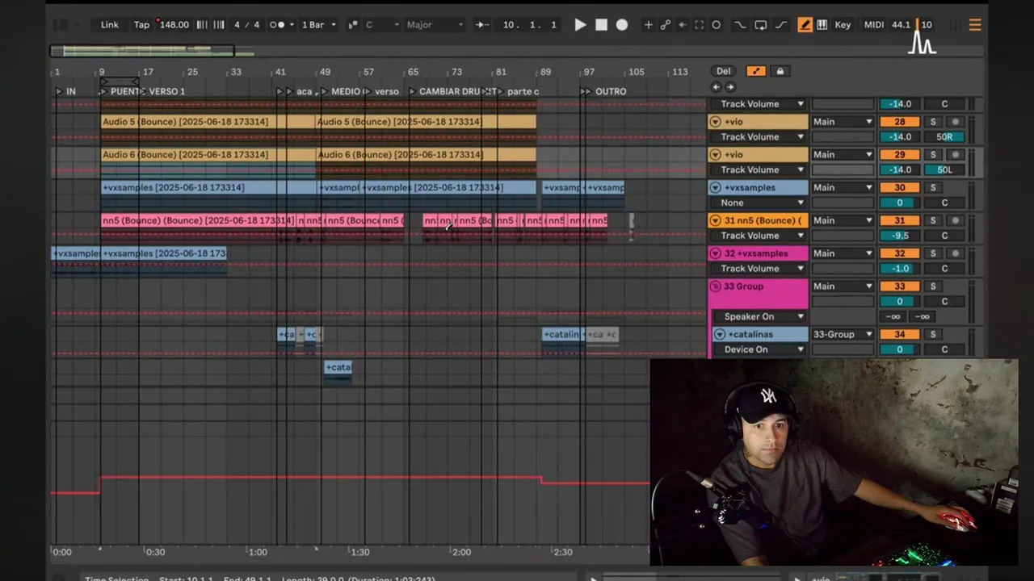Screen dimensions: 1034x581
Task: Click the Del locator button
Action: coord(724,71)
